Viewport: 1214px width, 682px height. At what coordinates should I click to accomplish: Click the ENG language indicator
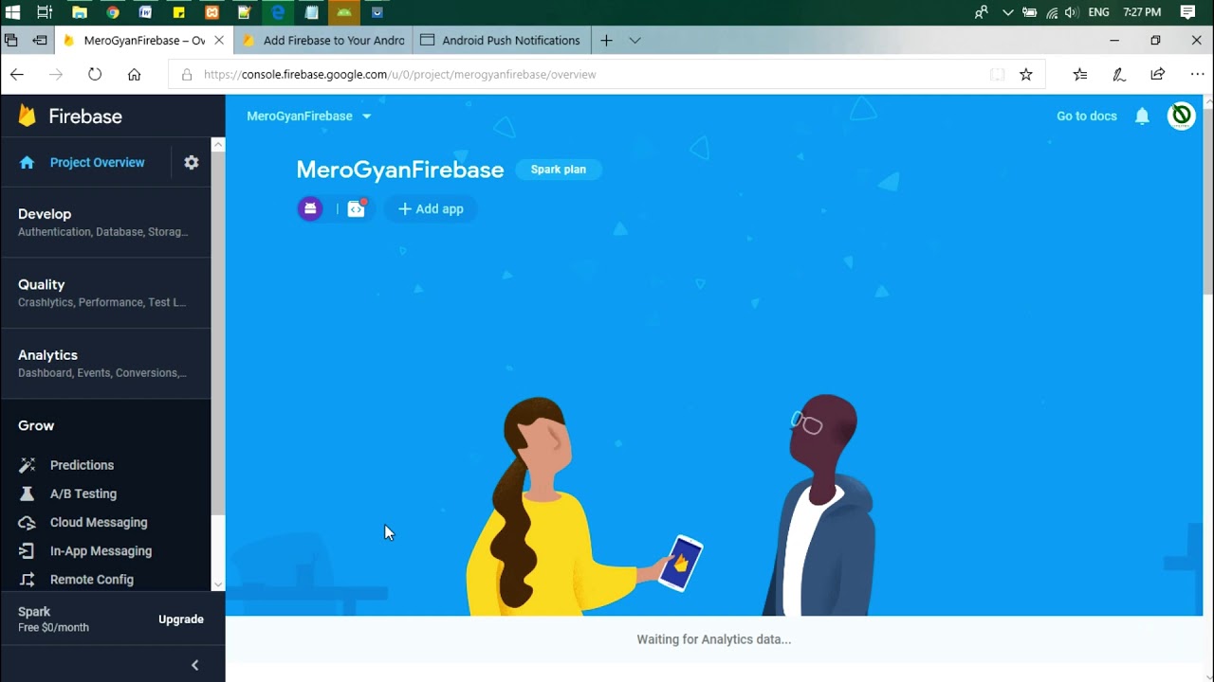click(1098, 12)
